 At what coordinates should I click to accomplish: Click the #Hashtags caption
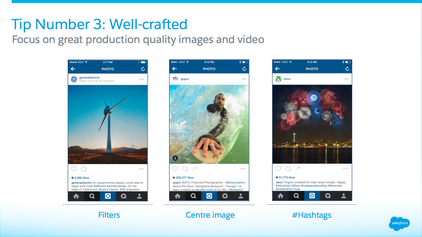pyautogui.click(x=312, y=215)
